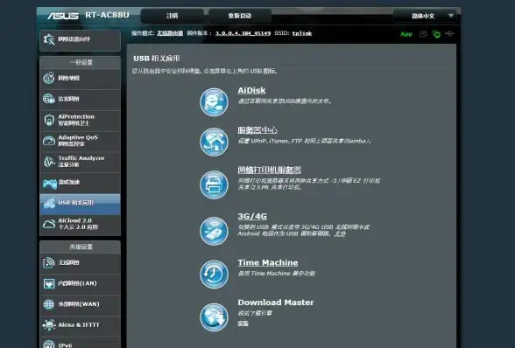Click the guest network users icon in header
This screenshot has height=348, width=515.
coord(423,33)
